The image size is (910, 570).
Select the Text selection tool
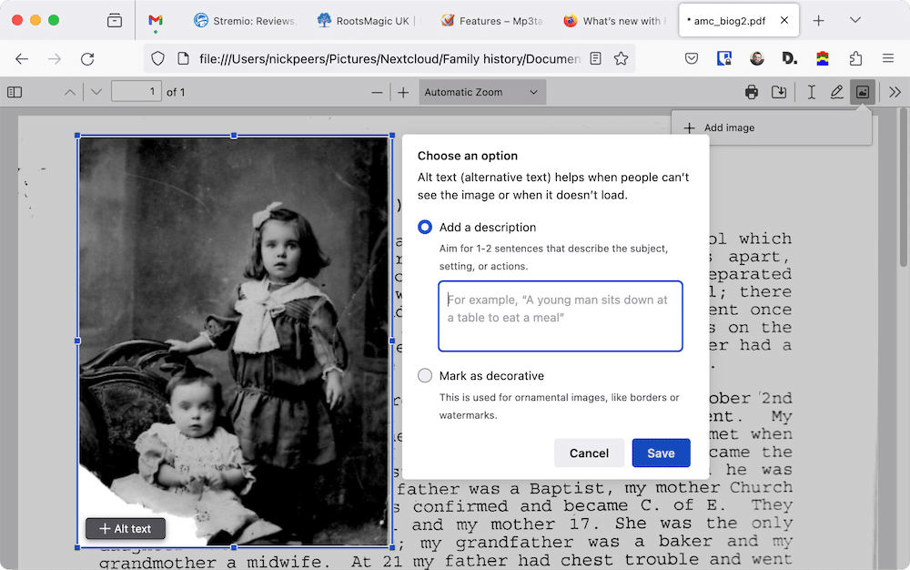click(x=811, y=91)
